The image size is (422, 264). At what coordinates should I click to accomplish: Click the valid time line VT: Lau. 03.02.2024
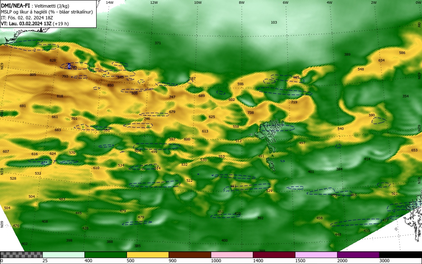[35, 24]
